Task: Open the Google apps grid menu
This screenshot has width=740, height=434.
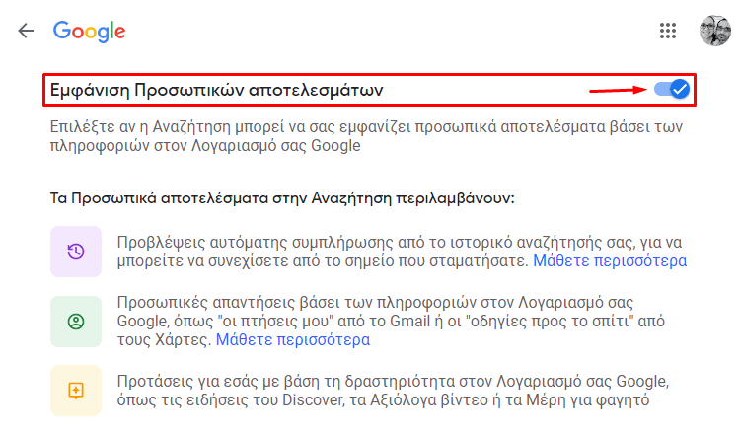Action: tap(668, 31)
